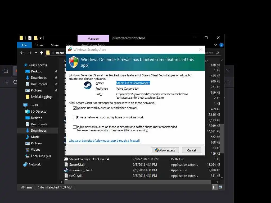The width and height of the screenshot is (271, 203).
Task: Open Pictures under This PC
Action: [36, 143]
